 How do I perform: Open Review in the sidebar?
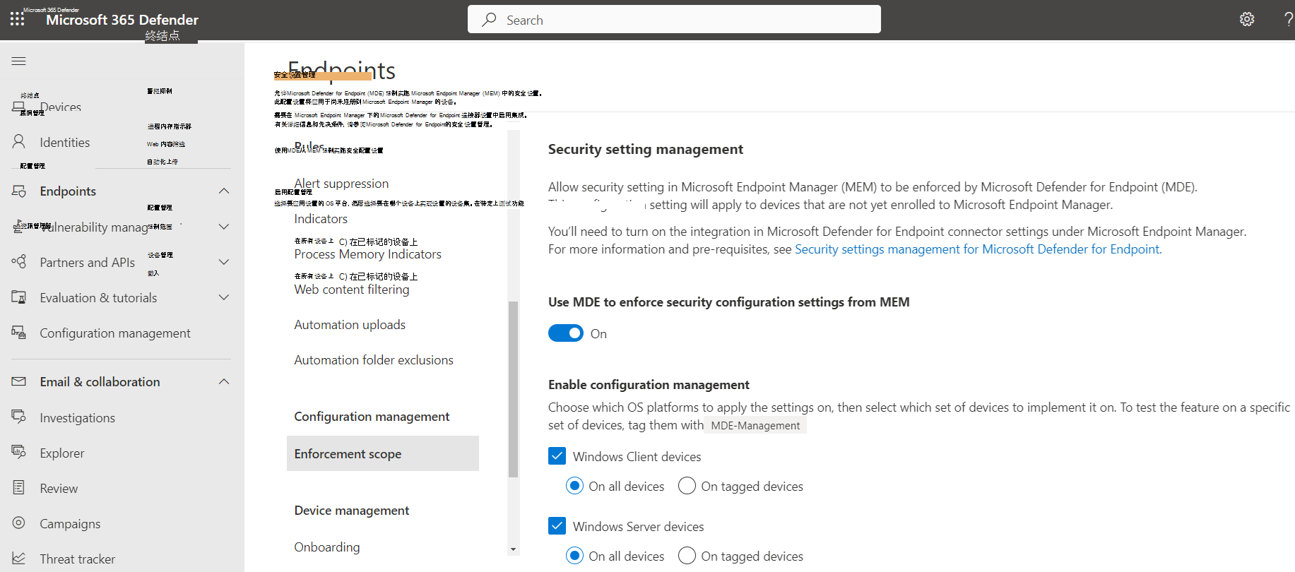click(59, 489)
